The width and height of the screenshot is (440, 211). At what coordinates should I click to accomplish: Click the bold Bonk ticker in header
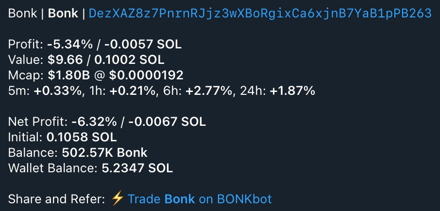pyautogui.click(x=63, y=14)
